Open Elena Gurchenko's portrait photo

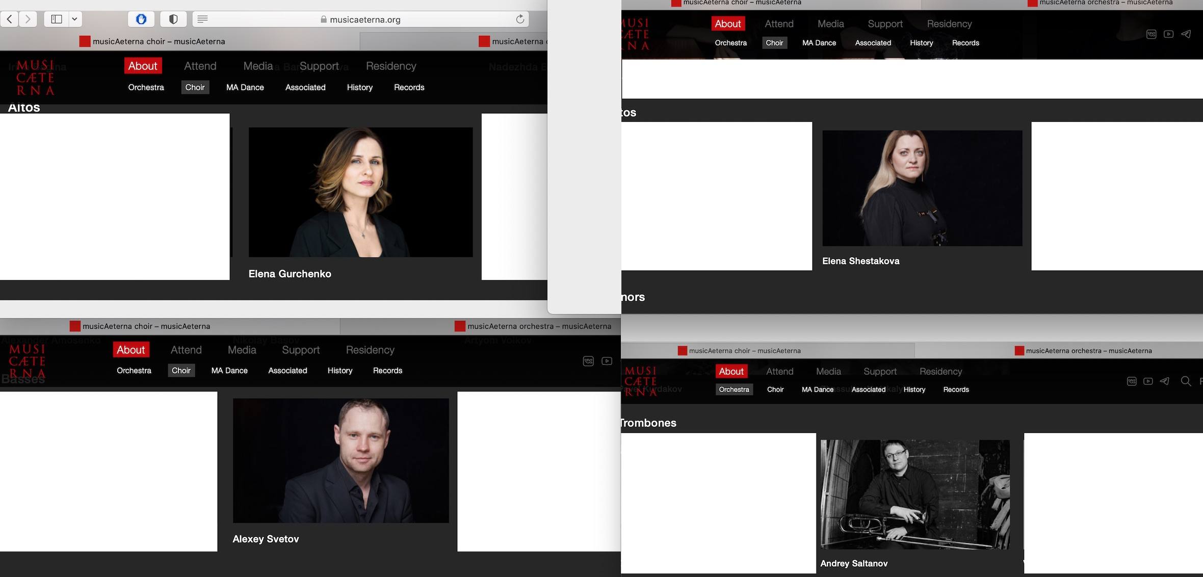click(360, 192)
